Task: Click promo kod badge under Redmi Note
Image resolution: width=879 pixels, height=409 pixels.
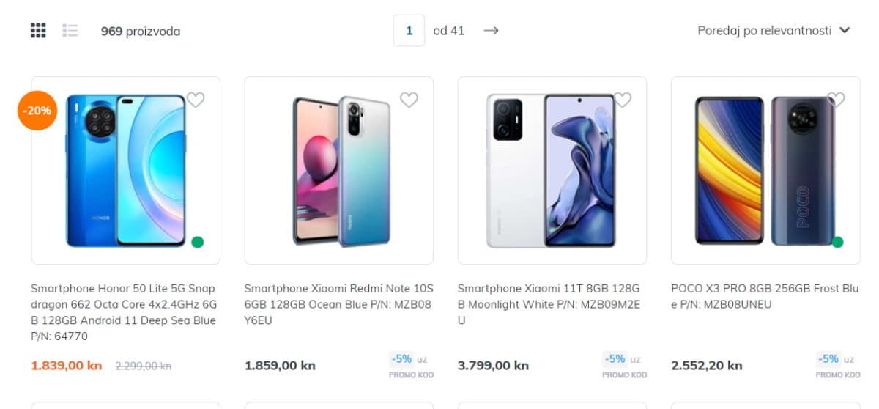Action: click(411, 366)
